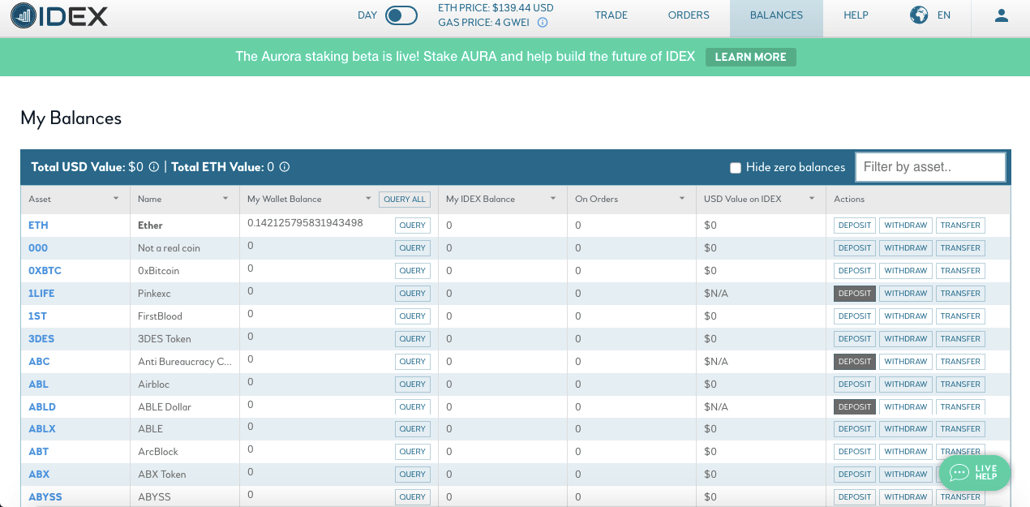The image size is (1030, 507).
Task: Enable the Hide zero balances checkbox
Action: pyautogui.click(x=736, y=168)
